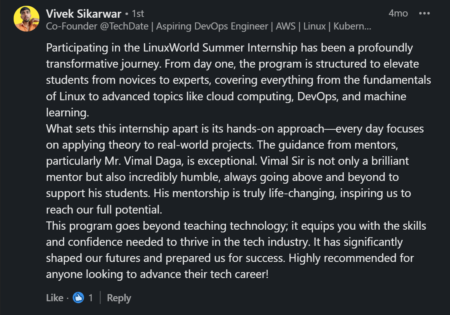Screen dimensions: 450x315
Task: Reply to the comment
Action: tap(119, 298)
